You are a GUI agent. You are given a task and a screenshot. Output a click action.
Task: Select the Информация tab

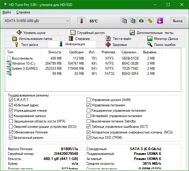click(72, 44)
